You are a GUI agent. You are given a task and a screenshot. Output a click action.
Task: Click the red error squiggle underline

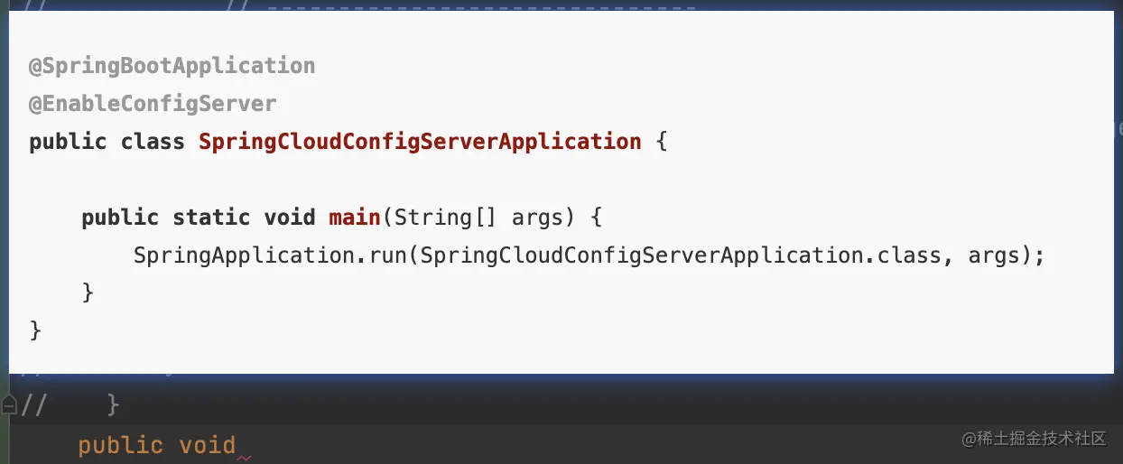click(244, 459)
